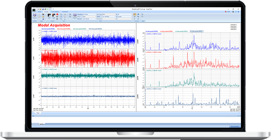Click the graph Type button
271x140 pixels.
54,16
